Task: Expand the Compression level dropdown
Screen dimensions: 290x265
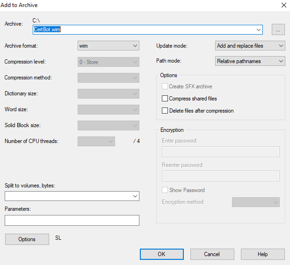Action: [108, 62]
